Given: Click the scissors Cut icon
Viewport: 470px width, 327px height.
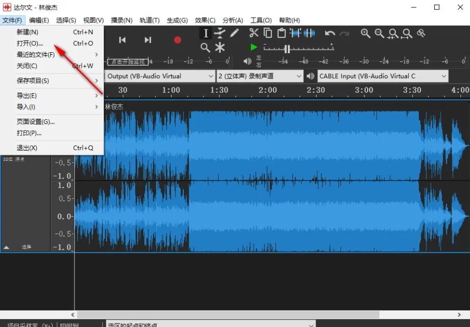Looking at the screenshot, I should (x=254, y=33).
